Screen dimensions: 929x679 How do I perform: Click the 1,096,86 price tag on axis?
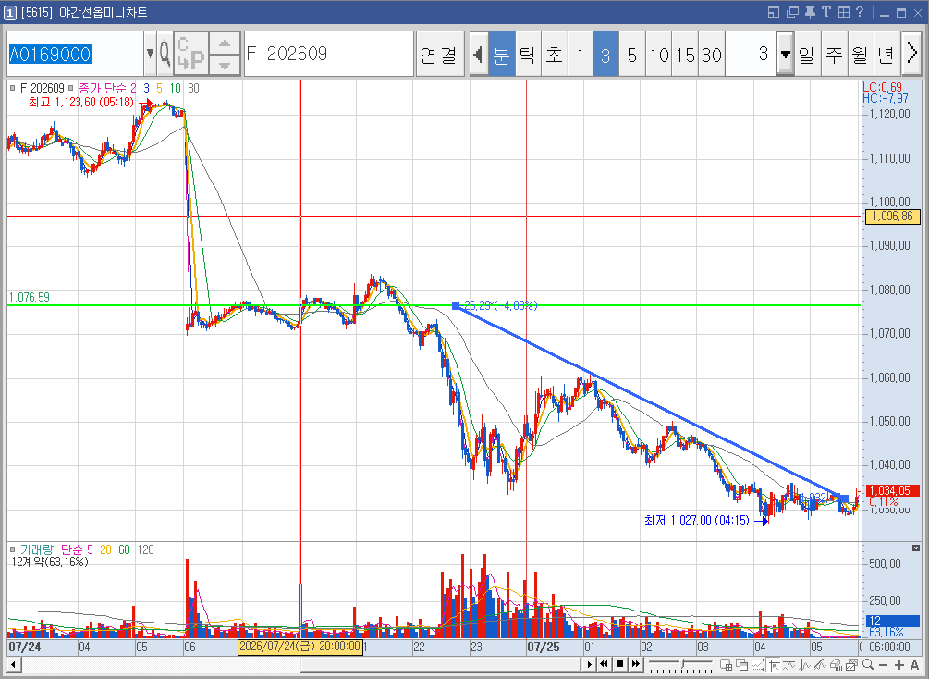[893, 216]
